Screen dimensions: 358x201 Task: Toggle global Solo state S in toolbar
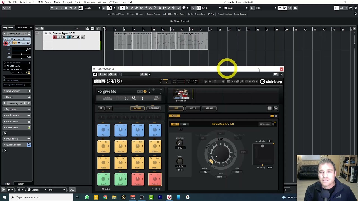coord(56,8)
